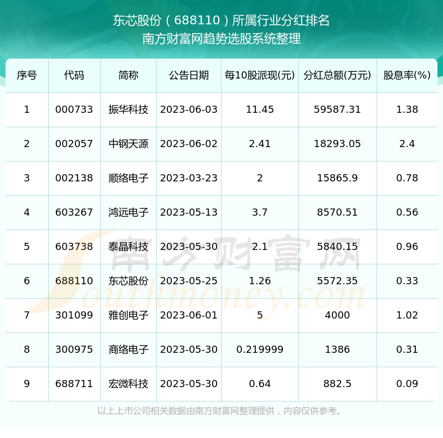The image size is (443, 438).
Task: Select the '股息率(%)' column header
Action: point(407,75)
